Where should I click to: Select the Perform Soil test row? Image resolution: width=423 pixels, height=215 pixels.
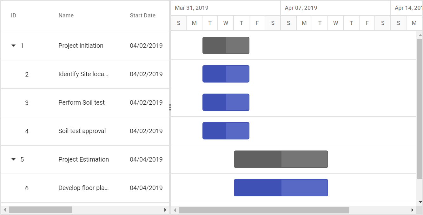[x=85, y=103]
